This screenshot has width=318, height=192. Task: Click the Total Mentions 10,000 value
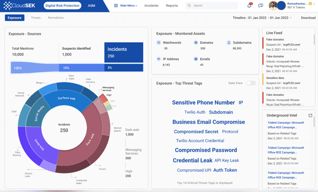pos(17,54)
